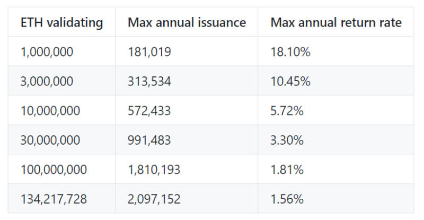Select the 134,217,728 ETH validating cell
The width and height of the screenshot is (424, 220).
[x=53, y=199]
